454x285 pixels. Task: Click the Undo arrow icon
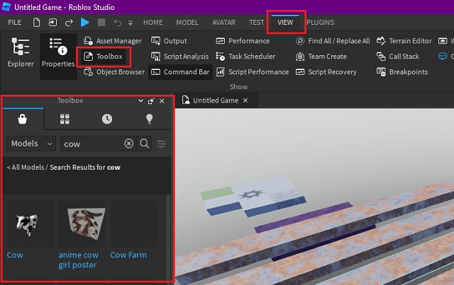118,23
